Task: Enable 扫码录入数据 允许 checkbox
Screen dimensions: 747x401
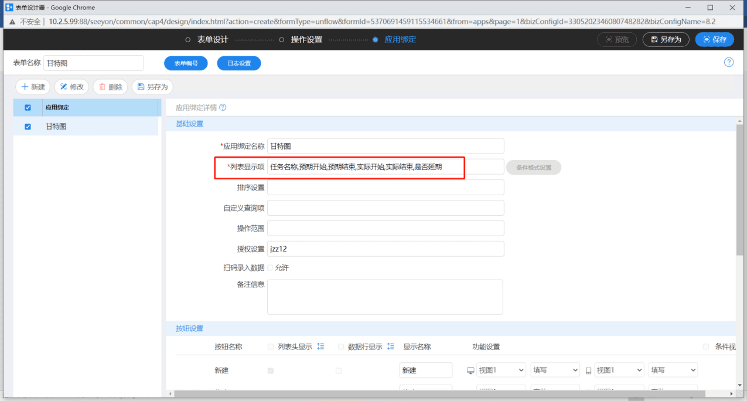Action: (271, 267)
